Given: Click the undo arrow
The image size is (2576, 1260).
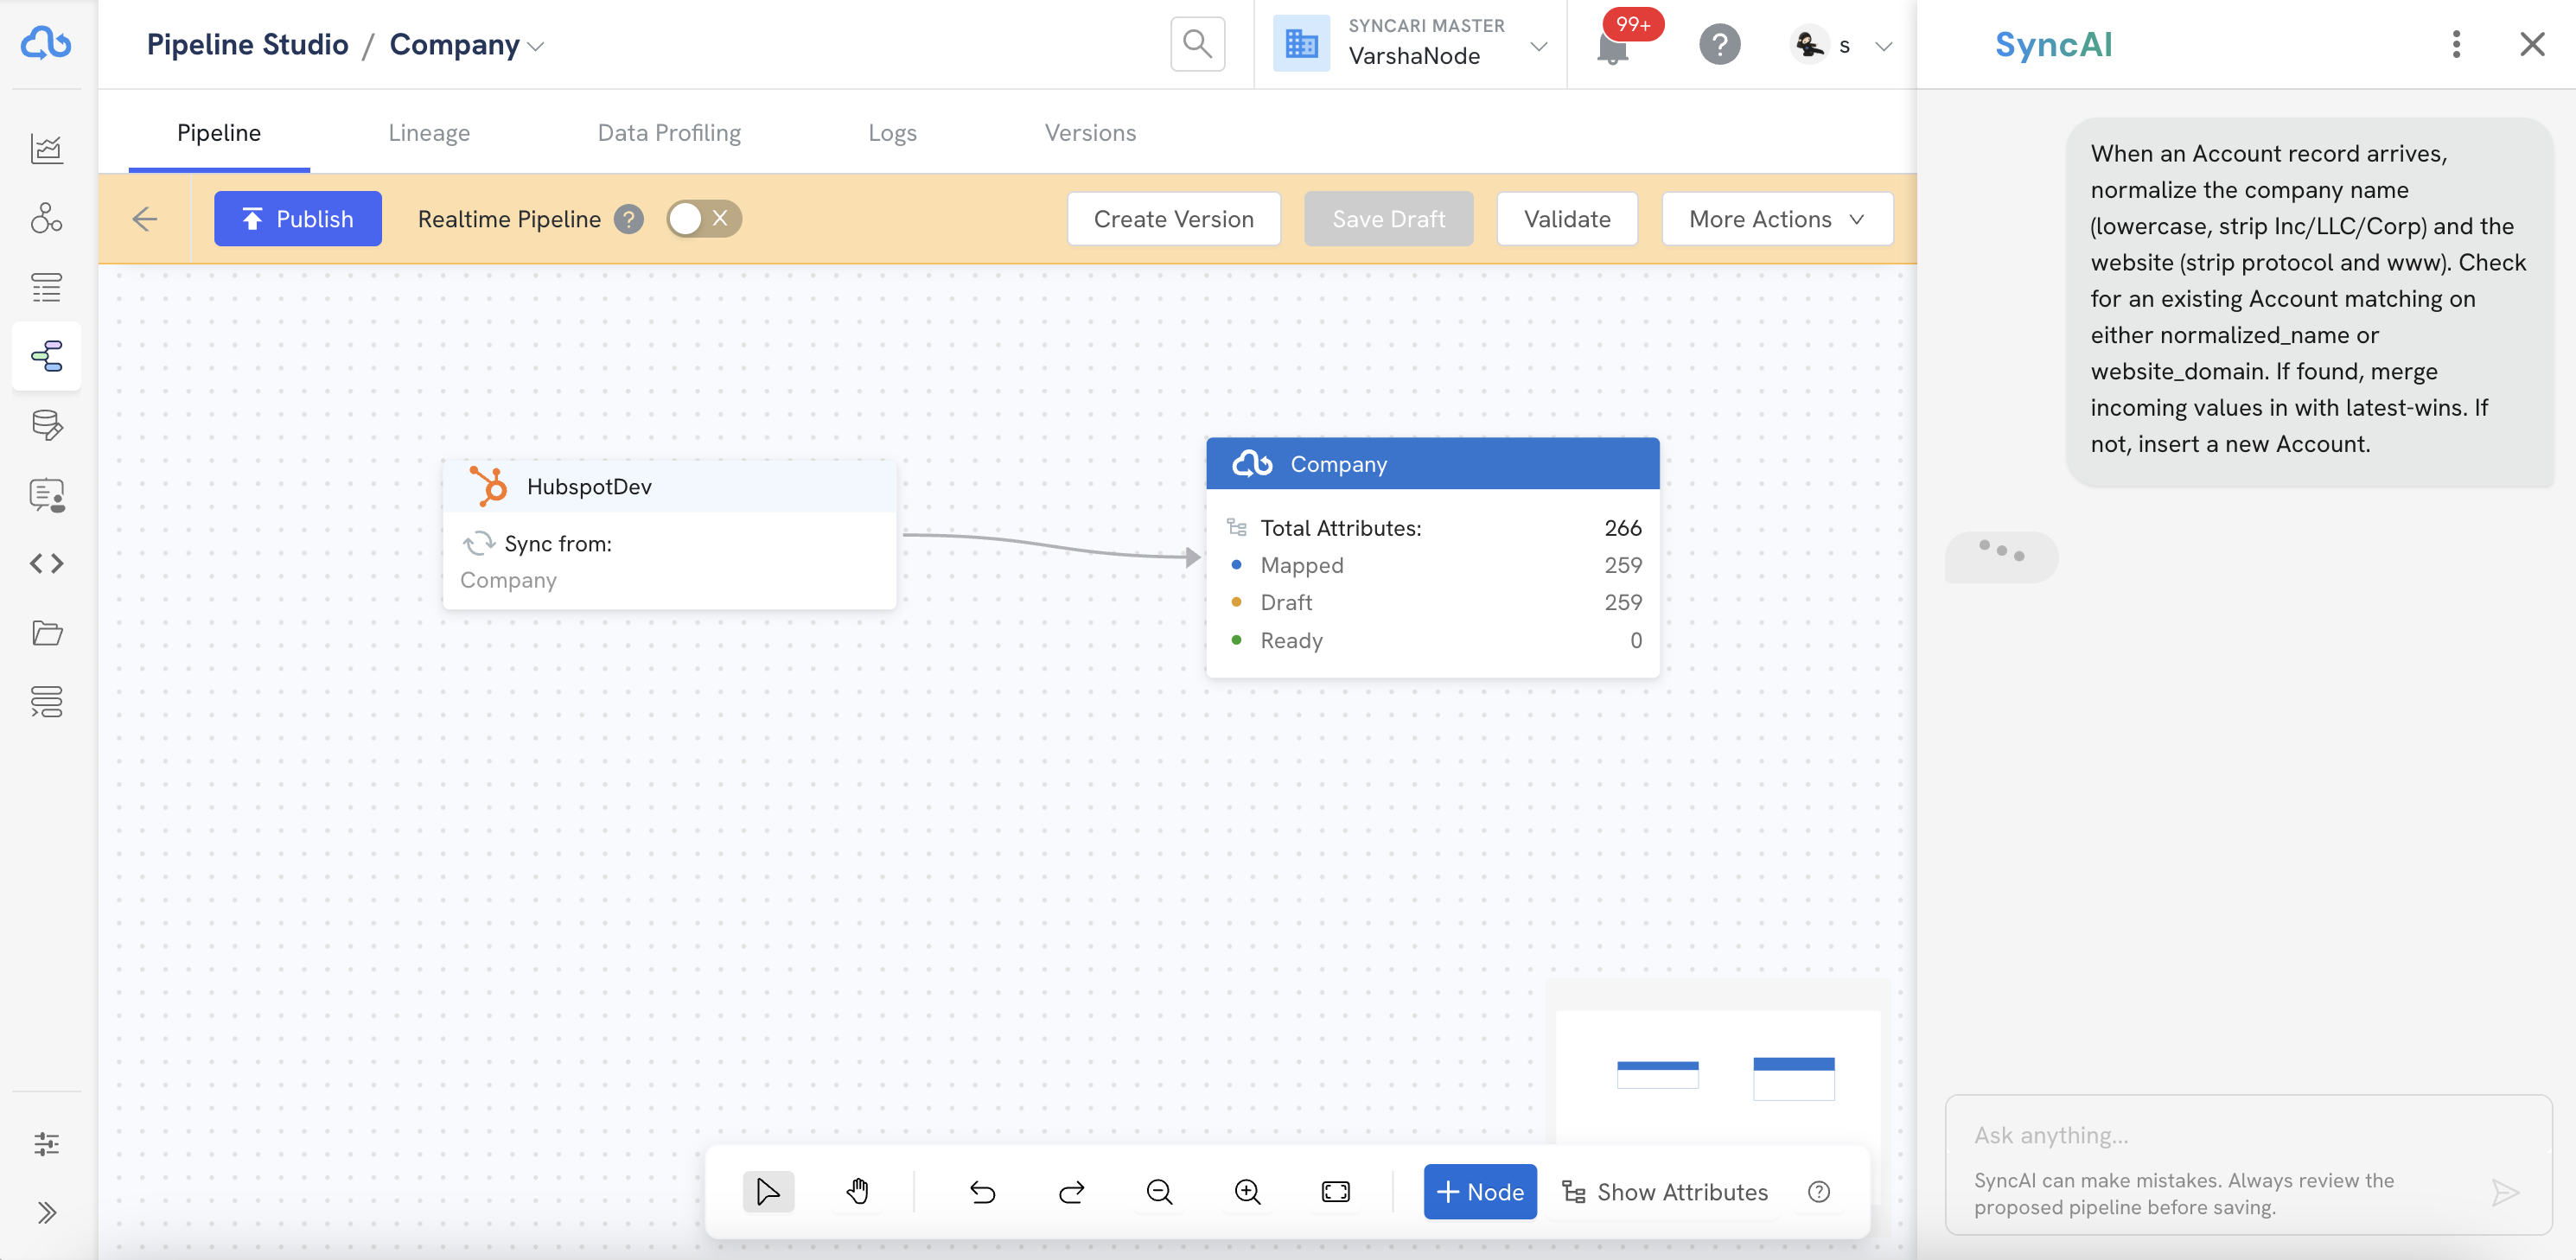Looking at the screenshot, I should coord(982,1192).
